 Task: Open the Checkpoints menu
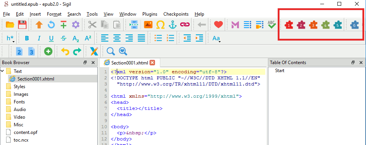coord(176,14)
